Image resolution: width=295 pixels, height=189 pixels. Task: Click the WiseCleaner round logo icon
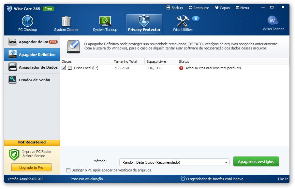tap(273, 21)
